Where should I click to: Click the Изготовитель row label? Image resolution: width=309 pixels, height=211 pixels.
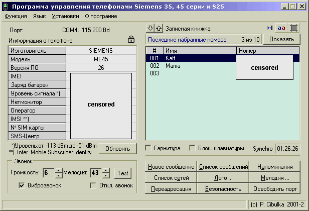[x=37, y=51]
